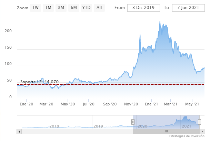Select the 1W zoom range

coord(36,8)
